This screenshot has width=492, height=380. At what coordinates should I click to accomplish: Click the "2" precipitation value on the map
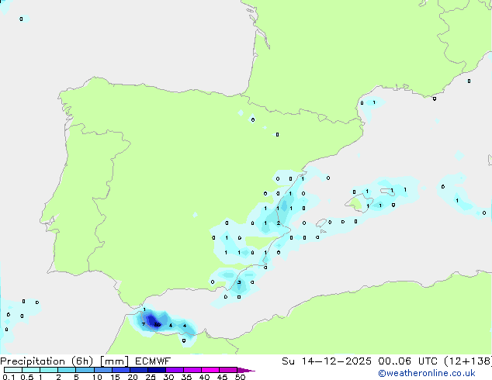pos(279,223)
